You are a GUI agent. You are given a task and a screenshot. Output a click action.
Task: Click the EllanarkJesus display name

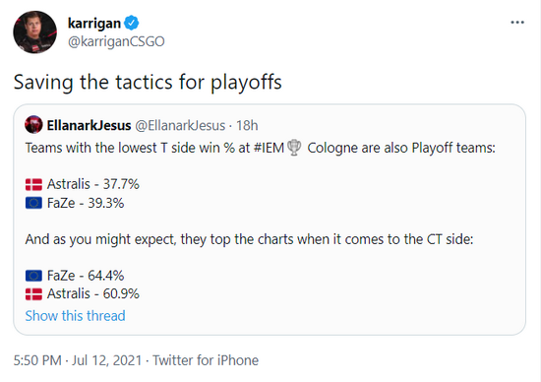point(89,125)
